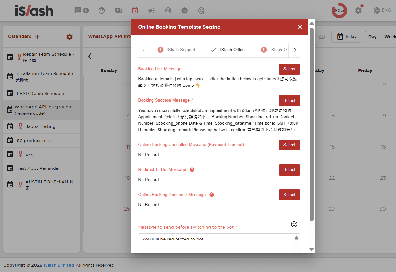The image size is (396, 272).
Task: Click the dialog's vertical scrollbar thumb
Action: [x=311, y=124]
